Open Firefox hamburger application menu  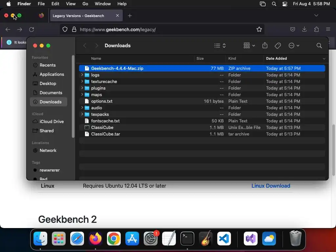(328, 29)
